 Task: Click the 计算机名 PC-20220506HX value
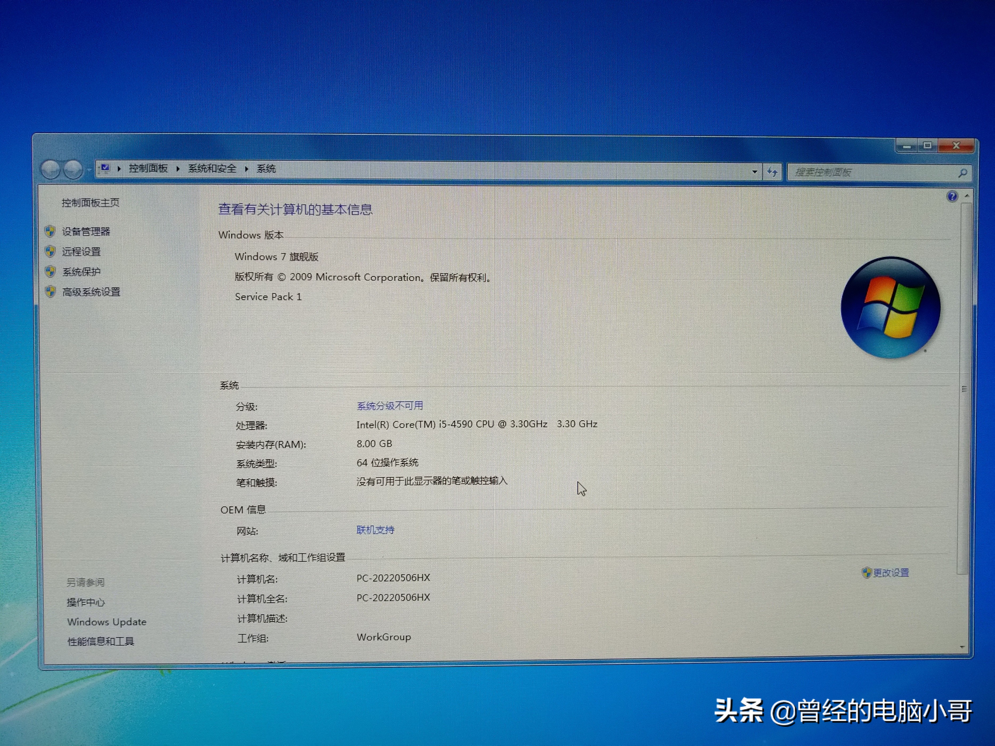tap(393, 578)
